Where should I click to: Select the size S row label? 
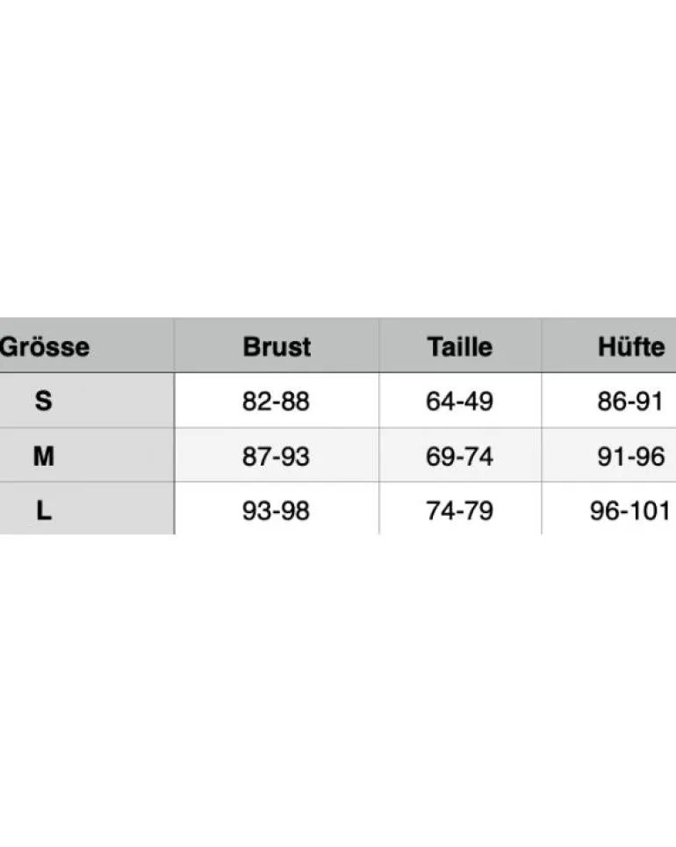pos(87,401)
